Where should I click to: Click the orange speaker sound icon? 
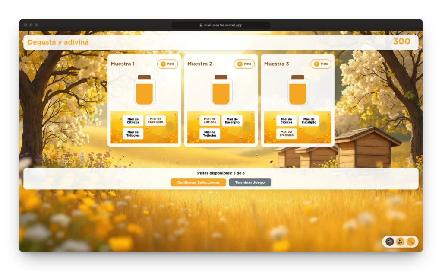pos(400,242)
